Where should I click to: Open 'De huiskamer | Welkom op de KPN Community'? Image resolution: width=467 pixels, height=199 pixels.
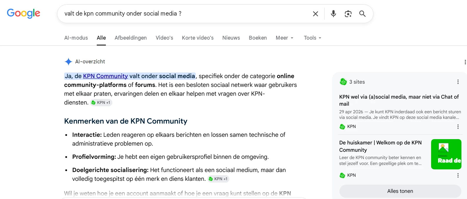(380, 146)
